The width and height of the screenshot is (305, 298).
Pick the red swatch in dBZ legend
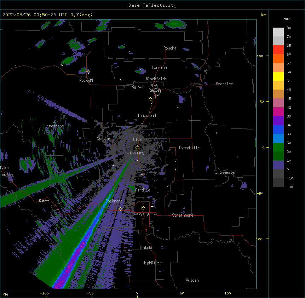(278, 50)
